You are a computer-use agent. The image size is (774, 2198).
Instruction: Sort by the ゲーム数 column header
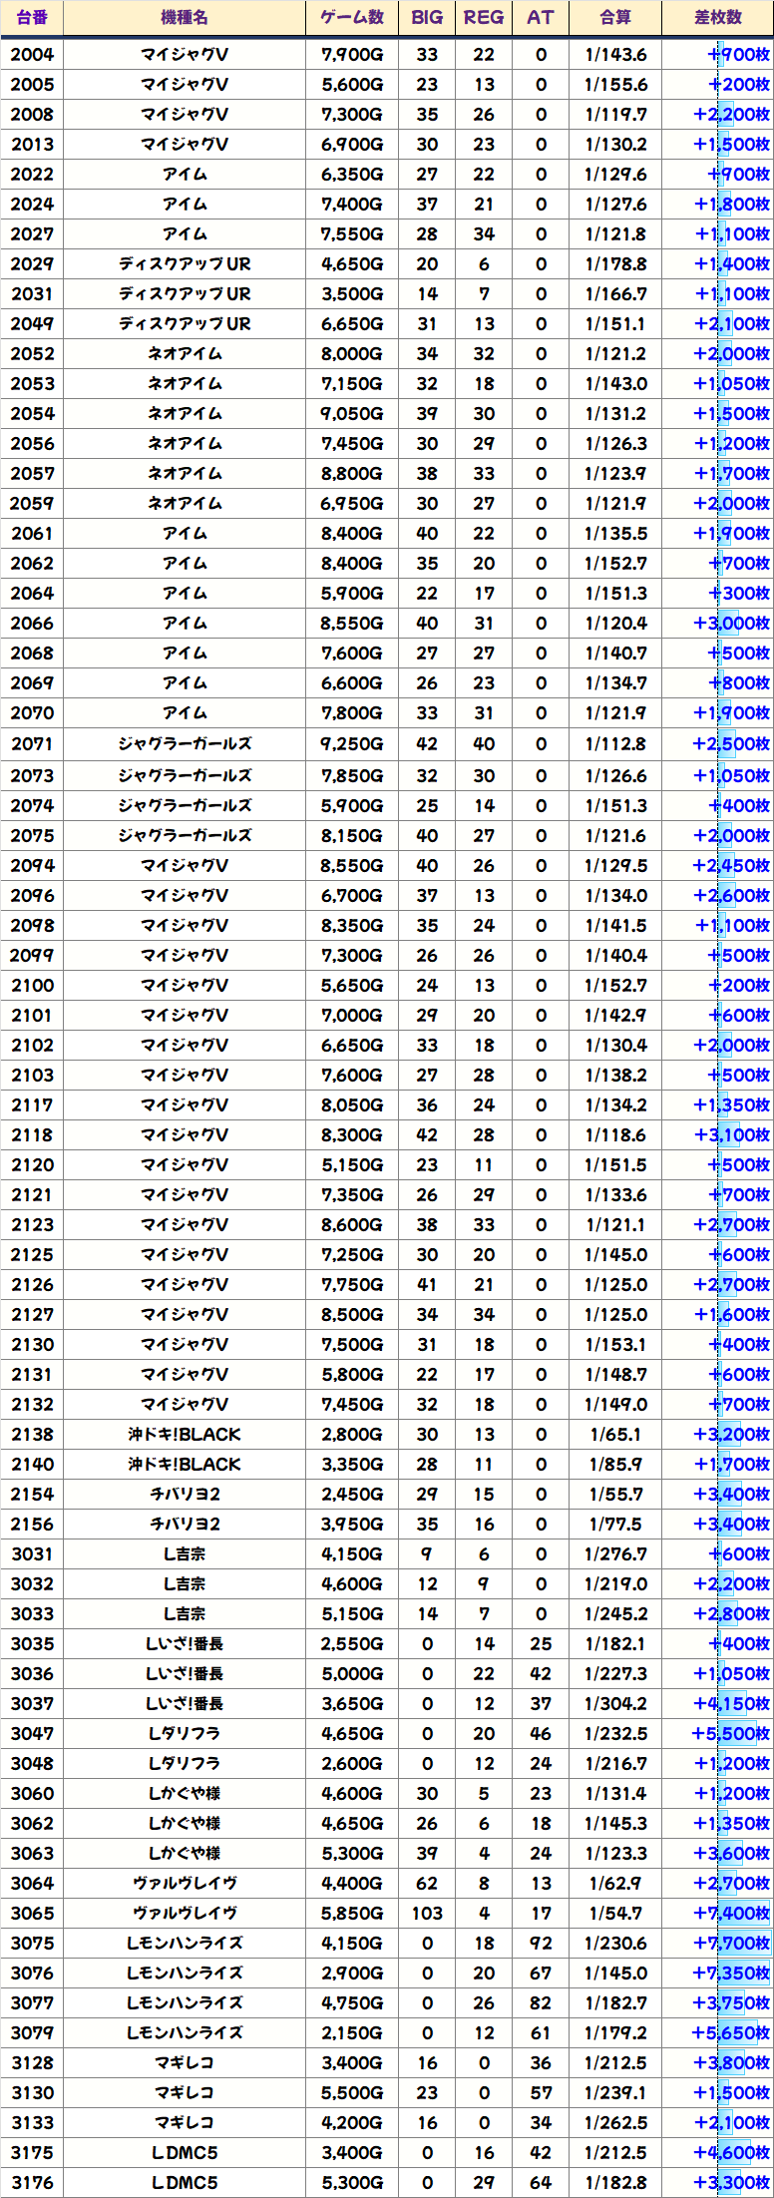(x=352, y=18)
